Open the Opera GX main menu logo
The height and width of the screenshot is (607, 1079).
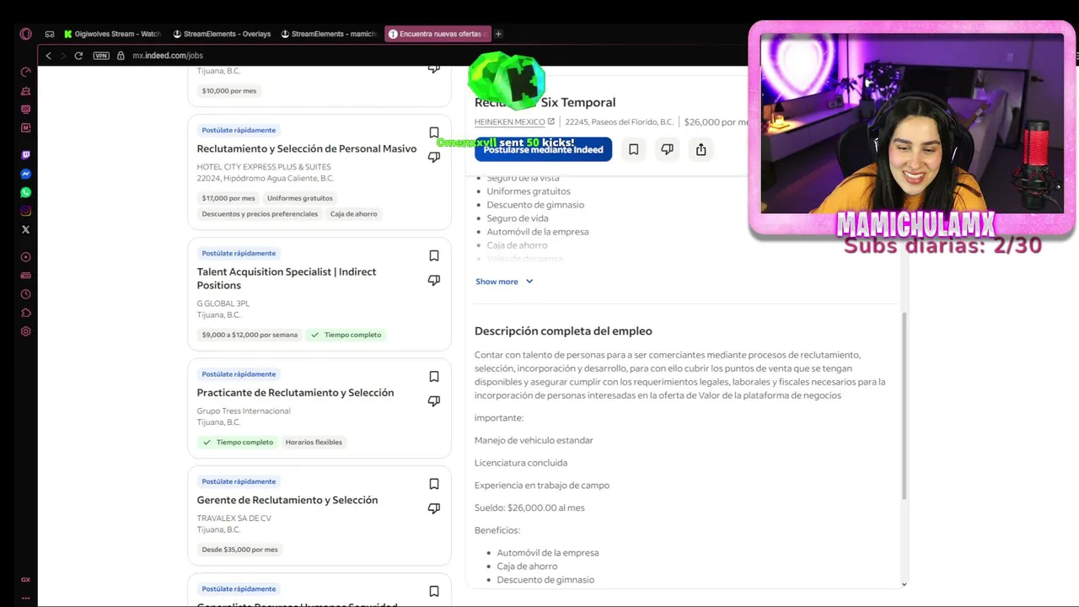pyautogui.click(x=26, y=34)
